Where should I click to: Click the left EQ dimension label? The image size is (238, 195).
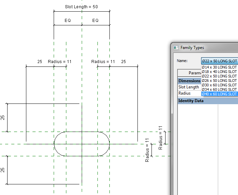[68, 20]
